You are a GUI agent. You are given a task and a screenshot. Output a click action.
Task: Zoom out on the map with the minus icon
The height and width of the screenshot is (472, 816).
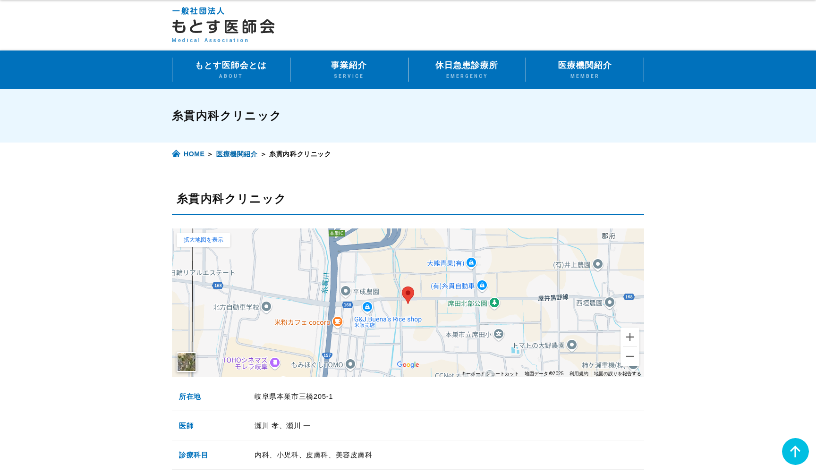click(630, 356)
